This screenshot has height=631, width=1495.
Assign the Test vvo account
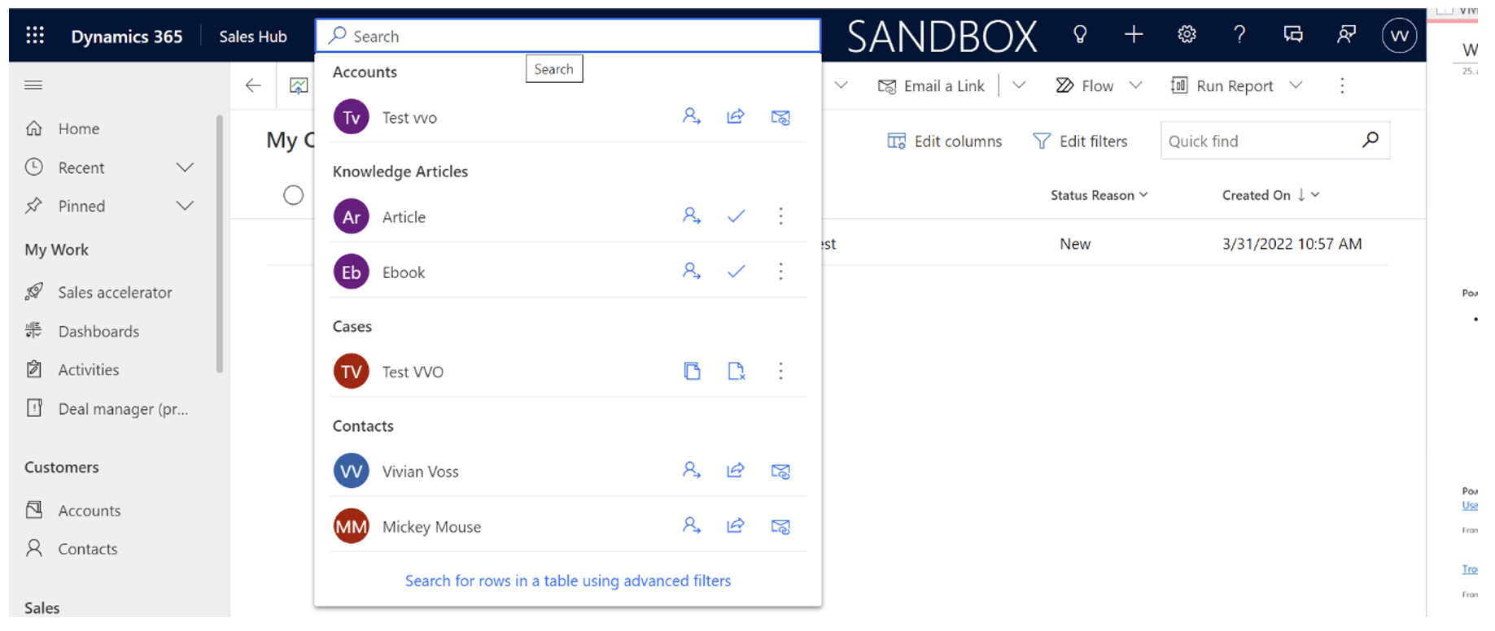point(692,116)
